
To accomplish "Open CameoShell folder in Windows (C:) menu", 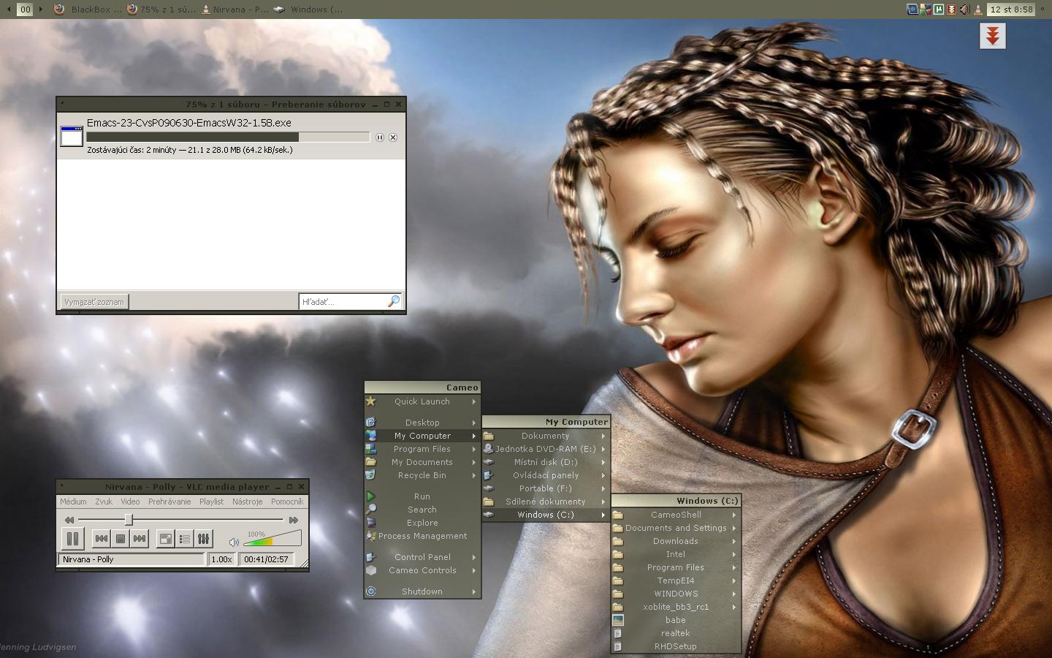I will [676, 515].
